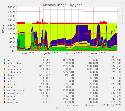Click the swap_cache orange legend swatch
The width and height of the screenshot is (125, 111).
click(4, 69)
